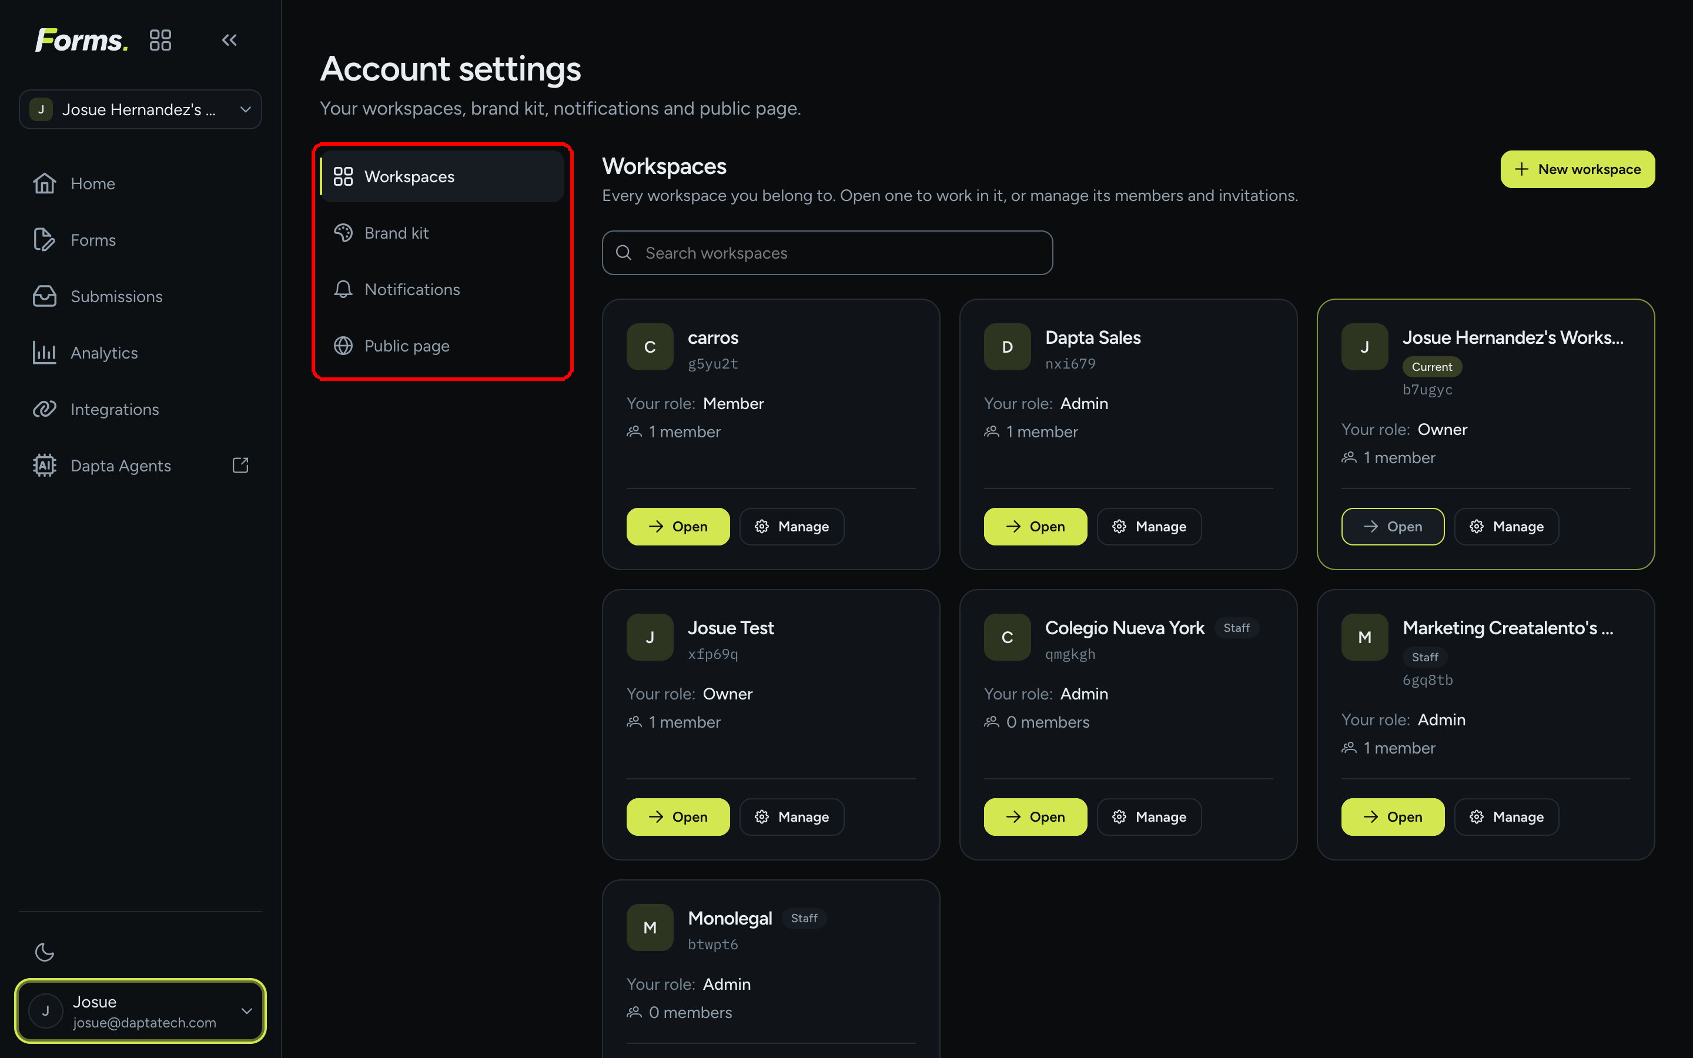This screenshot has height=1058, width=1693.
Task: Click the apps grid icon beside Forms logo
Action: point(160,40)
